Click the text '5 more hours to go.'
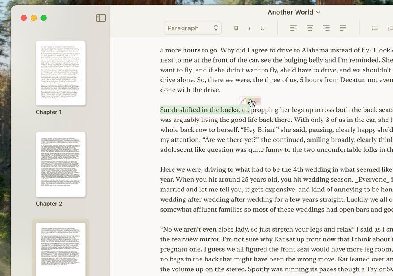This screenshot has width=393, height=276. (189, 50)
